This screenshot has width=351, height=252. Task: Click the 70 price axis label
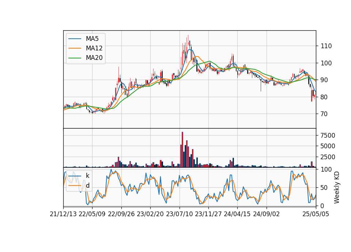coord(324,114)
